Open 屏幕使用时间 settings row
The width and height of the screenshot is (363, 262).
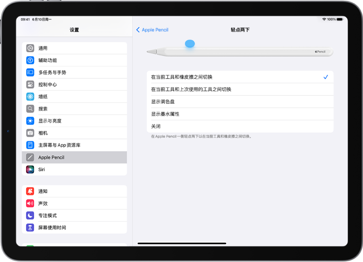click(x=74, y=228)
